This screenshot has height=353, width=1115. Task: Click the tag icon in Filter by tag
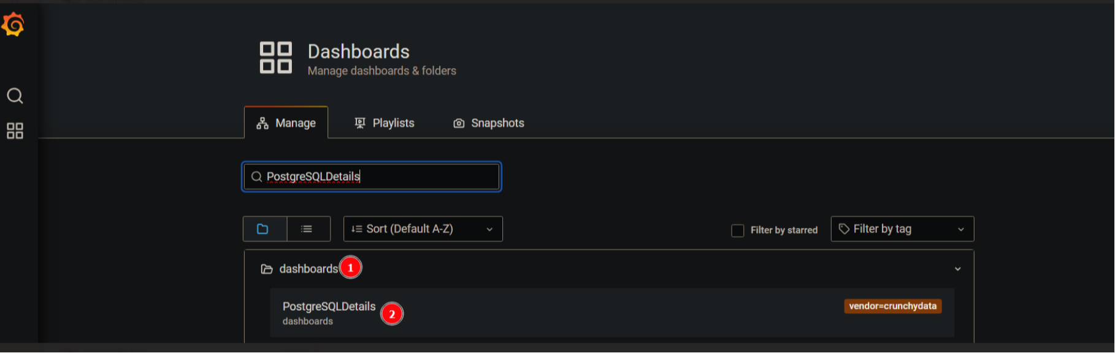(x=844, y=229)
